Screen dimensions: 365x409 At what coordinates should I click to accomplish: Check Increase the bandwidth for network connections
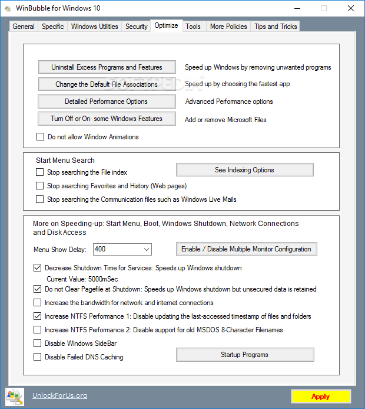[x=38, y=303]
